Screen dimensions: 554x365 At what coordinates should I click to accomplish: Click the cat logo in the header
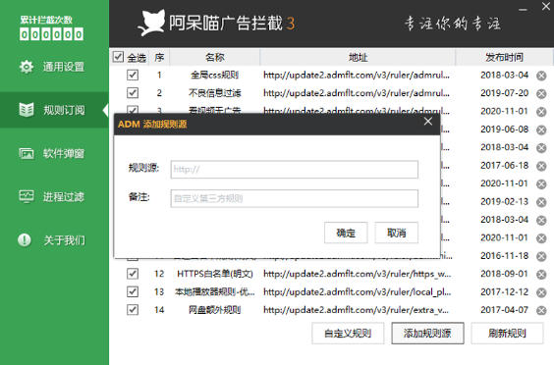pyautogui.click(x=151, y=23)
